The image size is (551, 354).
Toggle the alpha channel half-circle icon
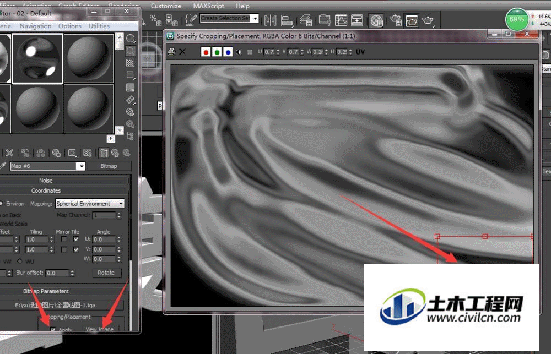(x=239, y=52)
